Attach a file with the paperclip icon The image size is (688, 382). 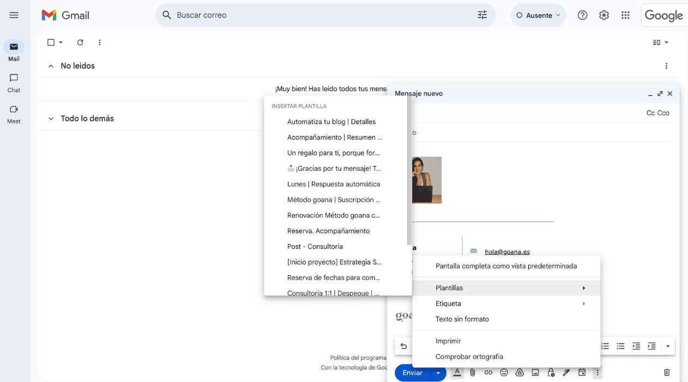pos(472,373)
